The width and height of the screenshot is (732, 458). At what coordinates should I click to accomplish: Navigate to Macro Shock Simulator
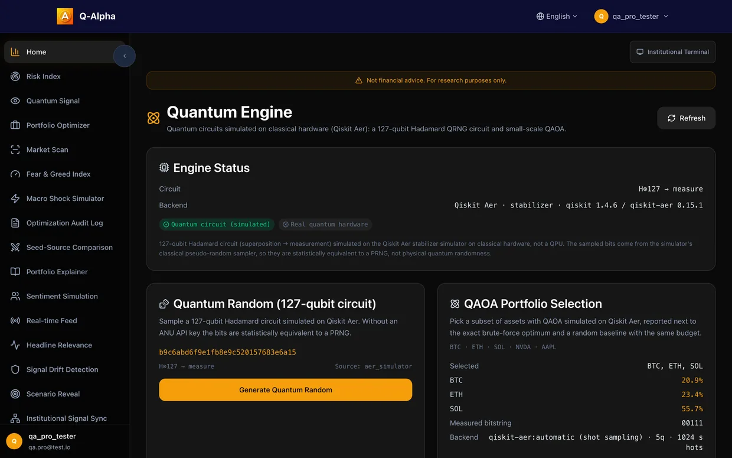(65, 199)
